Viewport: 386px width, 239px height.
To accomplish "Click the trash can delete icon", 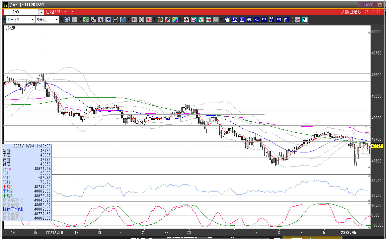I will tap(123, 20).
